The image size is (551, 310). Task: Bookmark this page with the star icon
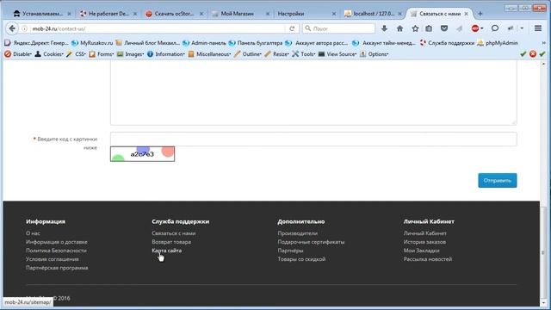(415, 28)
